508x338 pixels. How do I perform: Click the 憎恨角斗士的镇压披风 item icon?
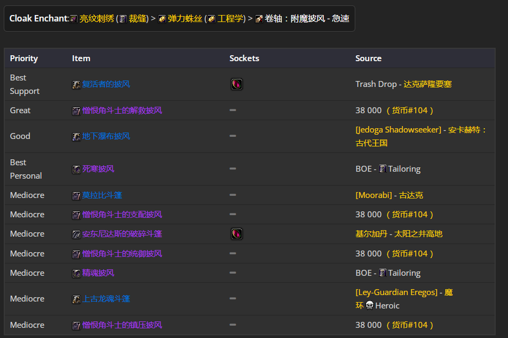tap(76, 326)
